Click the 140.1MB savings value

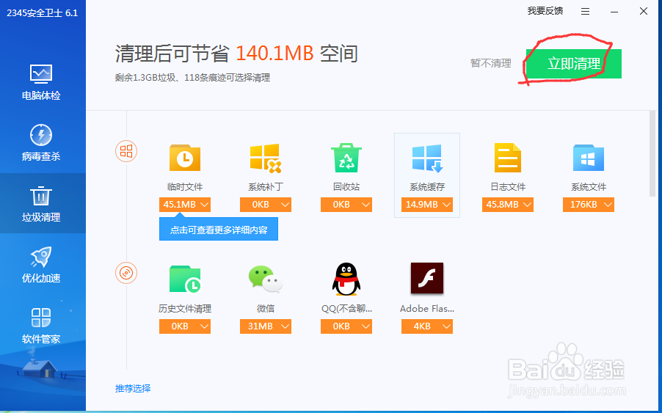pyautogui.click(x=274, y=54)
